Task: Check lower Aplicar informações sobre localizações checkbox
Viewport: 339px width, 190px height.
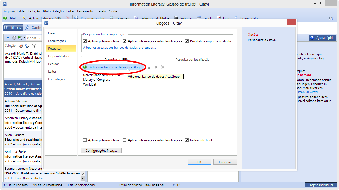Action: pos(125,140)
